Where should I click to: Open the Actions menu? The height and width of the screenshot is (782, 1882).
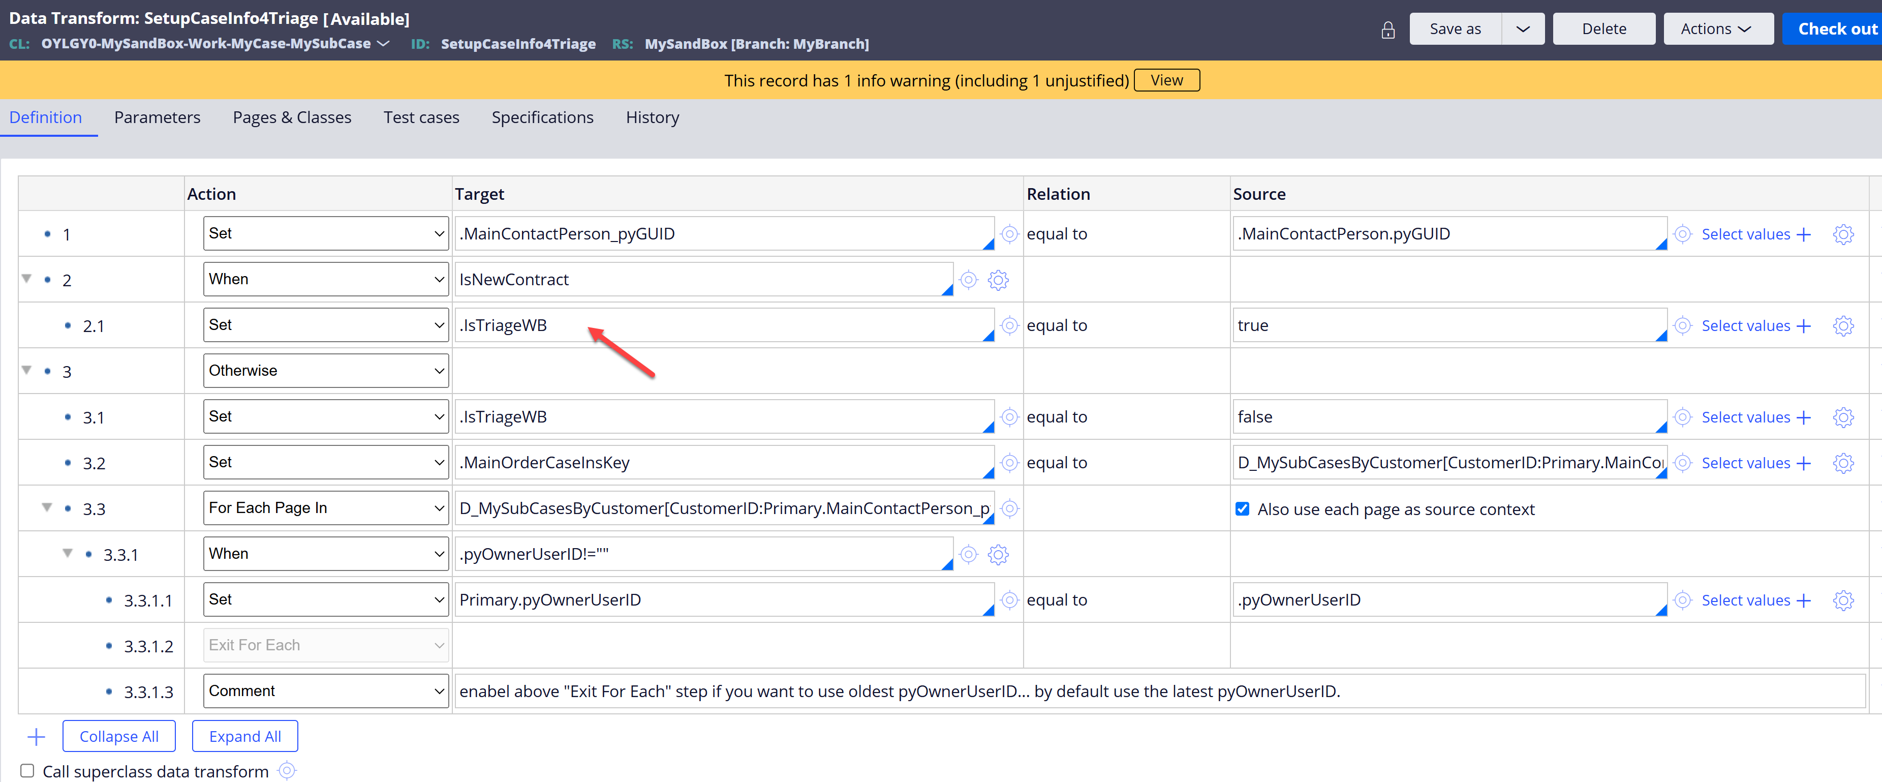tap(1718, 29)
